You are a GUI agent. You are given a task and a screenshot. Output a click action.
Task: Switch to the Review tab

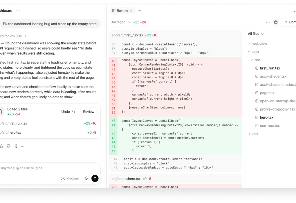click(x=122, y=11)
